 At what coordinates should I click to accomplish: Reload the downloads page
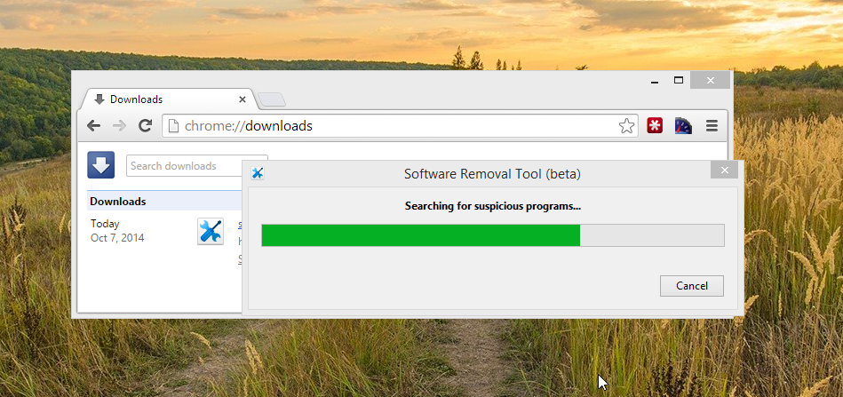pyautogui.click(x=145, y=125)
